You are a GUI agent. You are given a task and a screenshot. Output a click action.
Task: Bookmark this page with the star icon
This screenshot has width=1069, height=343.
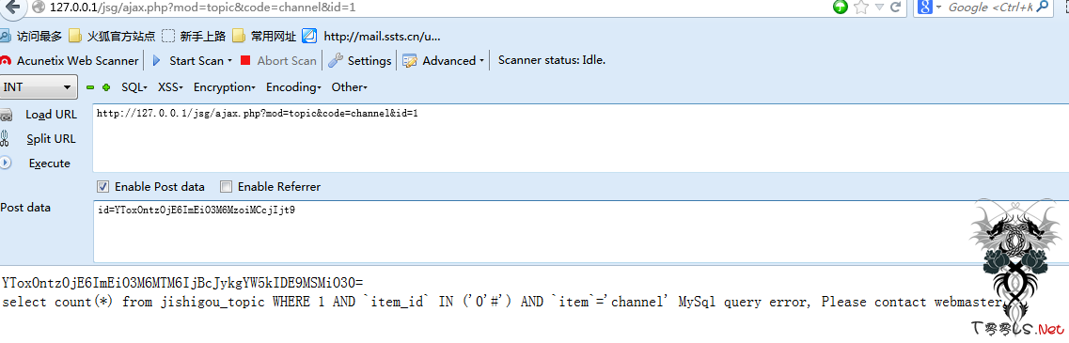(861, 8)
